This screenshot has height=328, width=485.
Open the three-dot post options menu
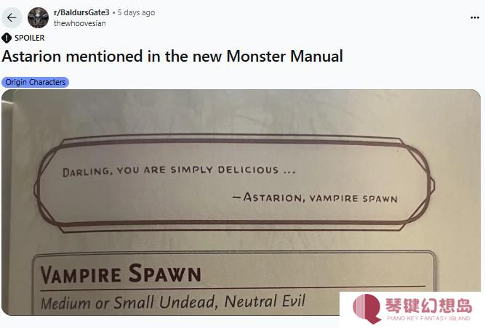475,17
